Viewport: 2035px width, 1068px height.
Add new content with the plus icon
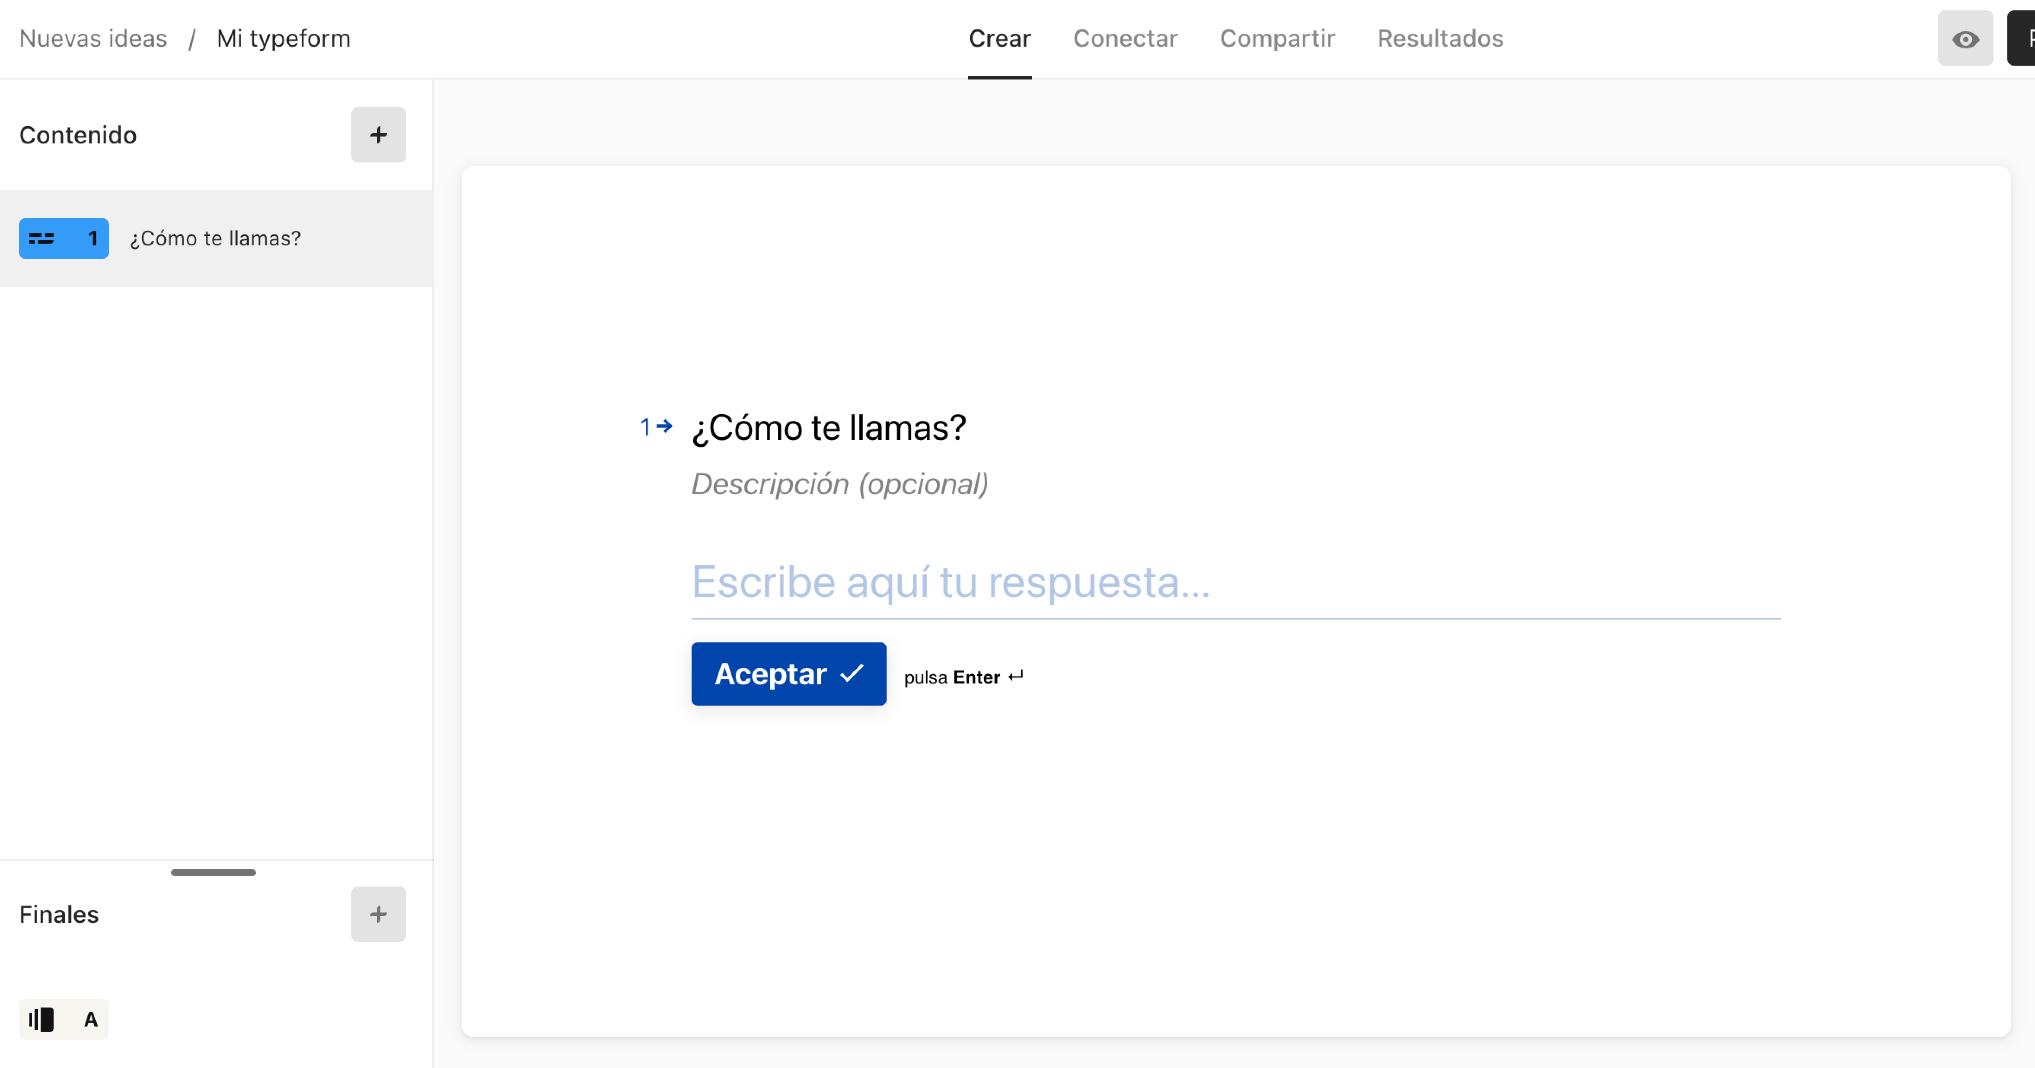coord(378,134)
